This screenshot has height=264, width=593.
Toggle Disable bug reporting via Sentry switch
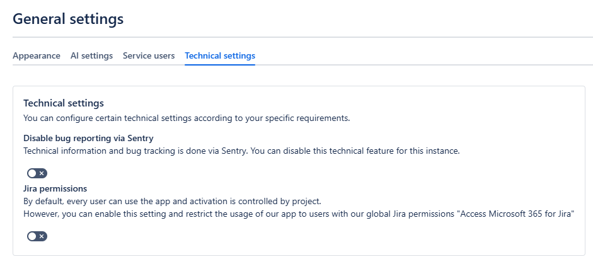click(x=37, y=173)
